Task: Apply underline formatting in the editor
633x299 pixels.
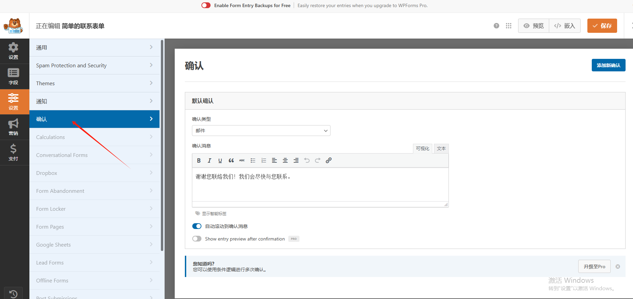Action: click(220, 161)
